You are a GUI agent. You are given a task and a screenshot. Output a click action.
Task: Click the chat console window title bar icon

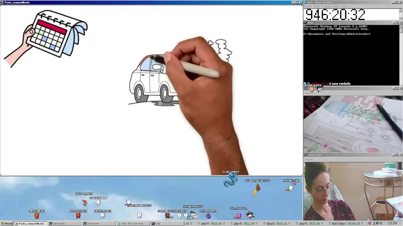305,23
